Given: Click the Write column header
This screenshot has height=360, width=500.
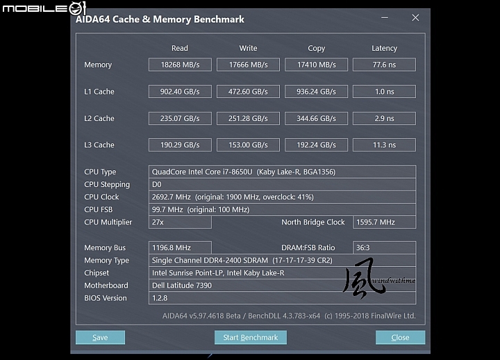Looking at the screenshot, I should tap(248, 48).
